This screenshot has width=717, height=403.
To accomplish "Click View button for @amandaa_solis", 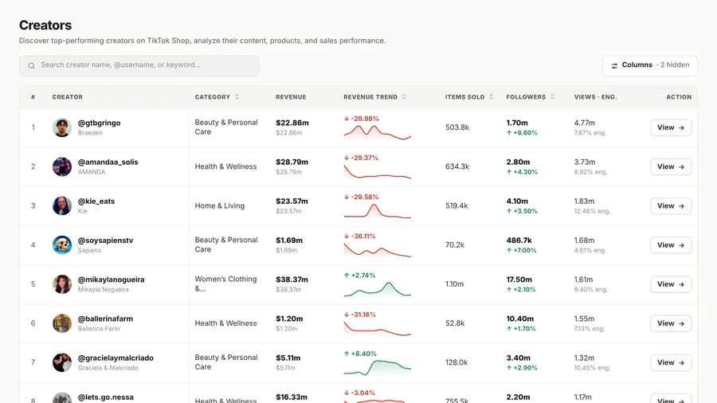I will coord(671,166).
